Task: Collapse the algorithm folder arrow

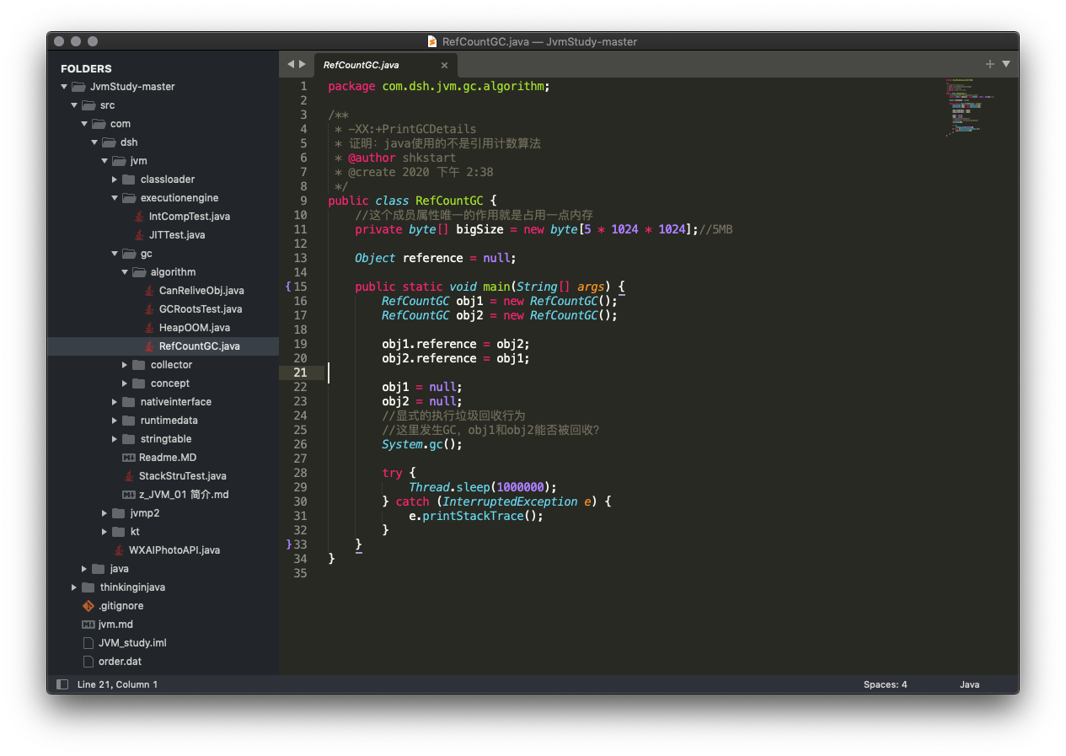Action: tap(125, 272)
